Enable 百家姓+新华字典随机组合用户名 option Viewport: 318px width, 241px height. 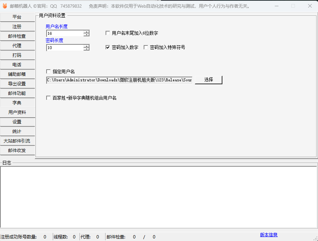click(48, 98)
